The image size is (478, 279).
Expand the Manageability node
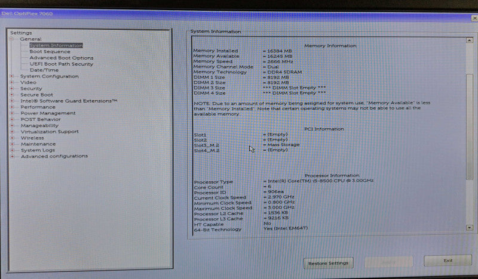(x=12, y=125)
